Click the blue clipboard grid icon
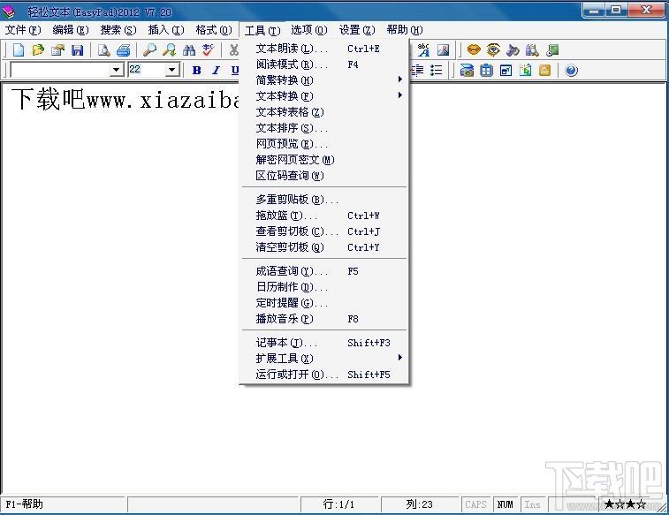 tap(486, 71)
